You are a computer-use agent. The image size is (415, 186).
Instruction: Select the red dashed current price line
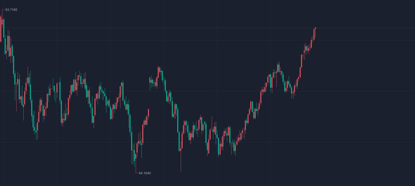207,28
